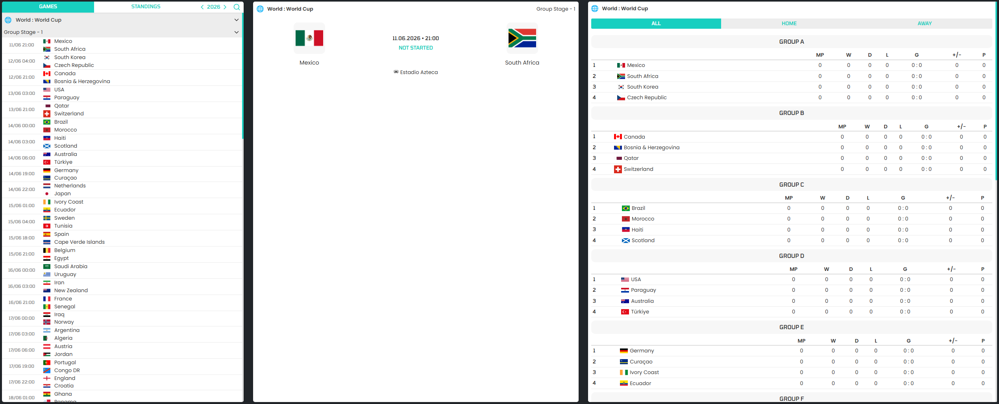The height and width of the screenshot is (404, 999).
Task: Click the games list scrollbar
Action: point(243,76)
